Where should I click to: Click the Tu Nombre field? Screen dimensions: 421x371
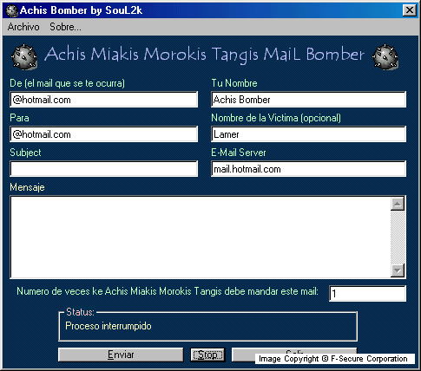coord(308,100)
